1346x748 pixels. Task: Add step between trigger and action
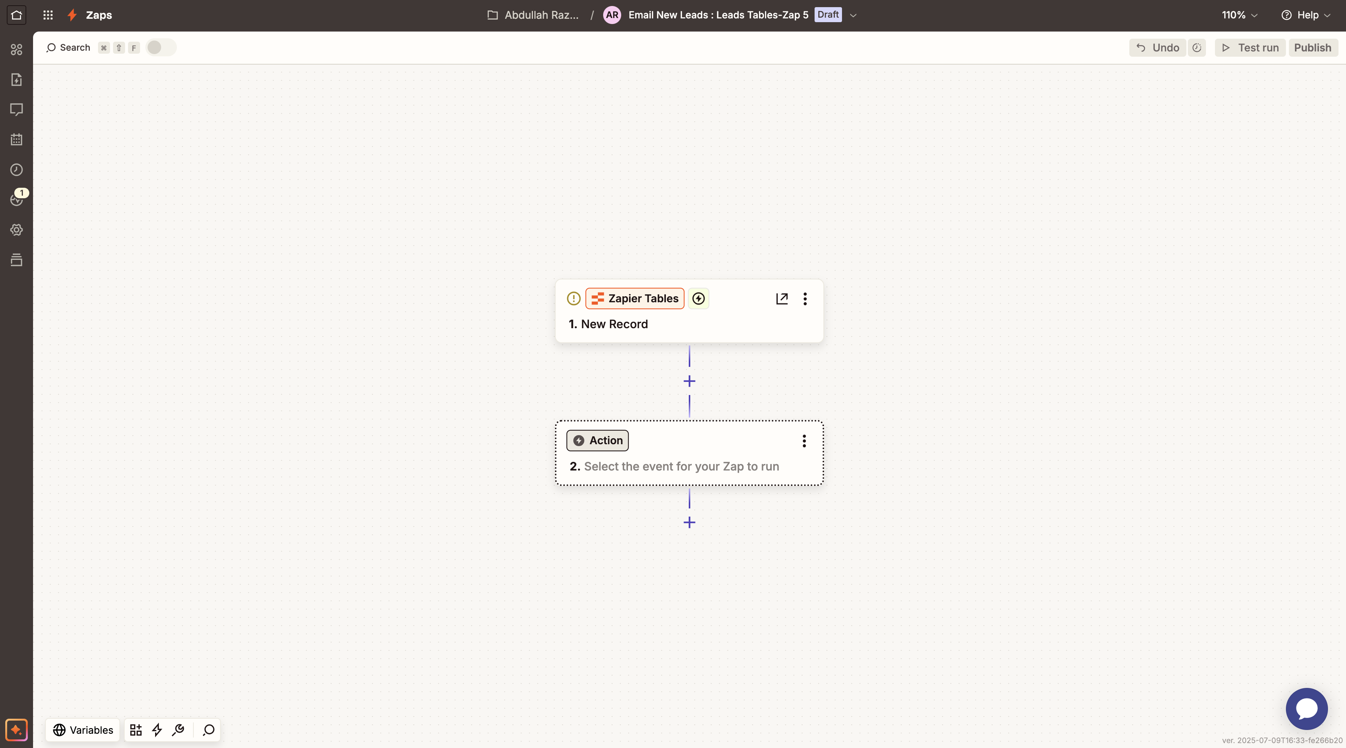(689, 381)
